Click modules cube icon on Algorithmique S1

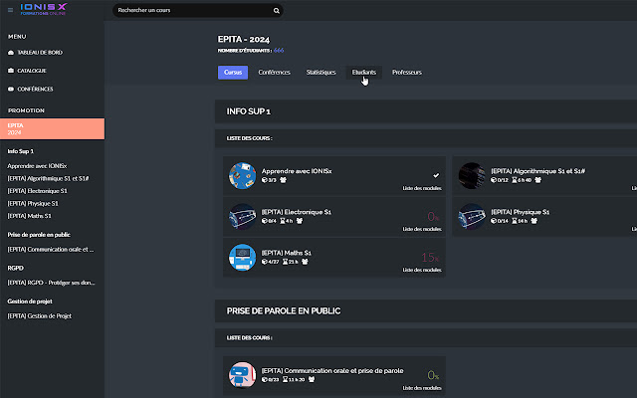tap(494, 180)
